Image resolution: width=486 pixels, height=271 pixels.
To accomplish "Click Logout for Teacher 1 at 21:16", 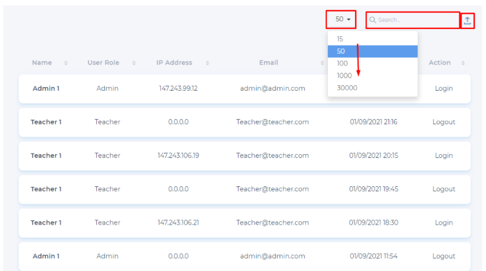I will [443, 122].
